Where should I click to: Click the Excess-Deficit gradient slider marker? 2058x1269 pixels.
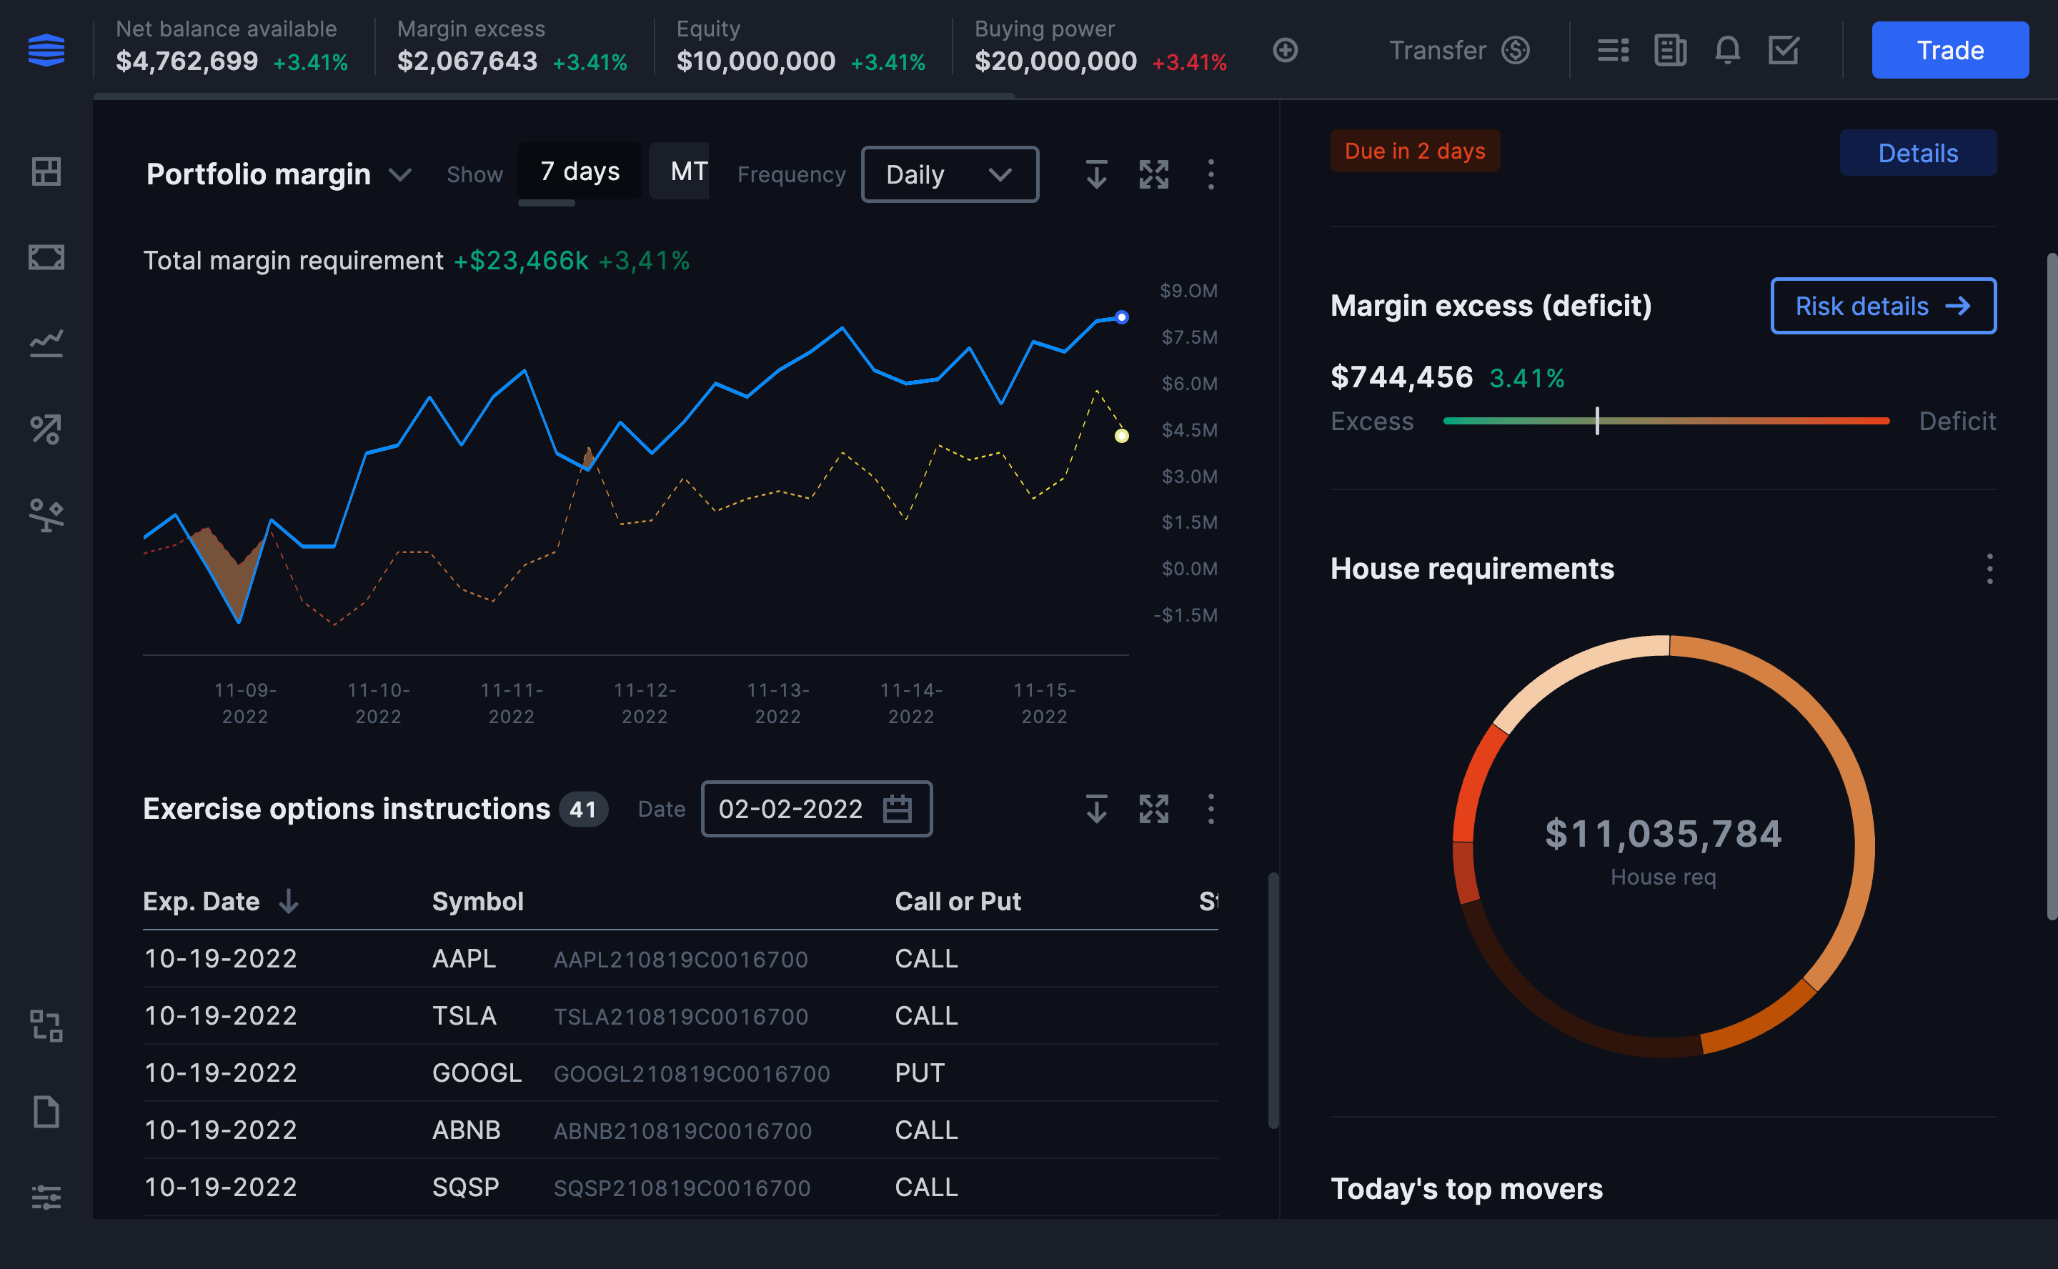point(1596,420)
